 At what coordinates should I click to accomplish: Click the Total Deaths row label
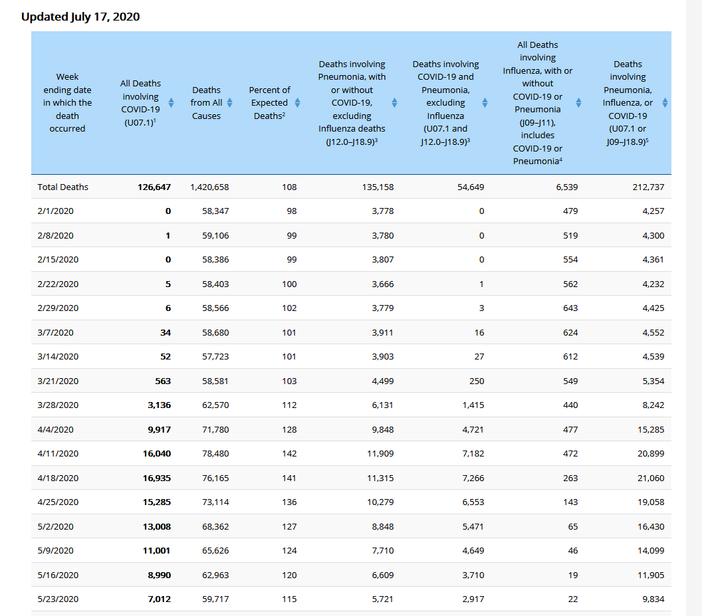(x=63, y=187)
